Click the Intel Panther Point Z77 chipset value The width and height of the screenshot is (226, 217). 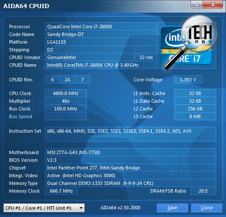(130, 168)
